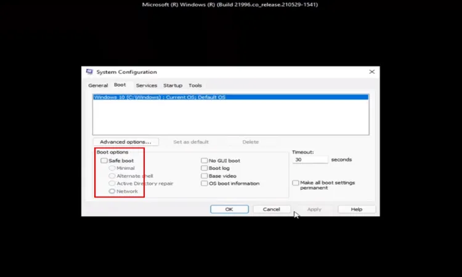462x277 pixels.
Task: Open the Tools tab
Action: click(195, 86)
